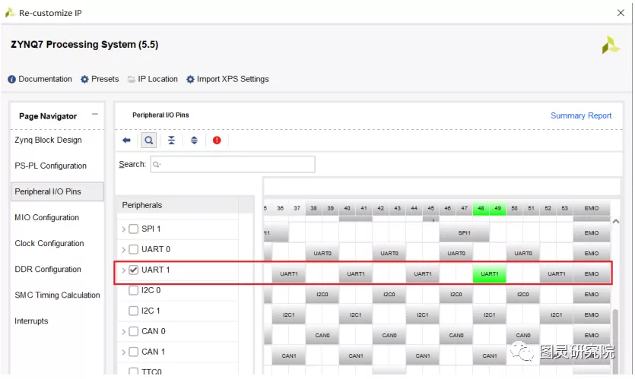The width and height of the screenshot is (635, 379).
Task: Click the MIO 49 column header
Action: [497, 208]
